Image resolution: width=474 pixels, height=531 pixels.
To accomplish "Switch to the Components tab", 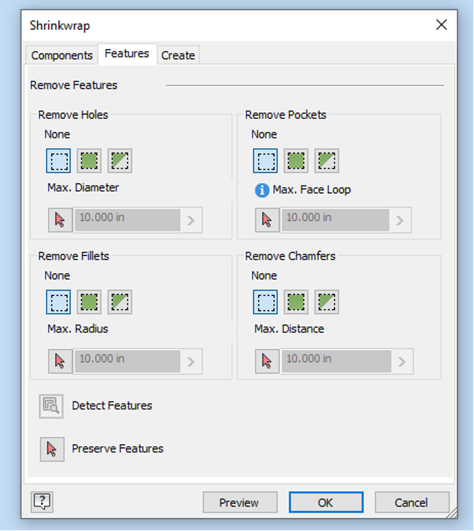I will pyautogui.click(x=61, y=55).
